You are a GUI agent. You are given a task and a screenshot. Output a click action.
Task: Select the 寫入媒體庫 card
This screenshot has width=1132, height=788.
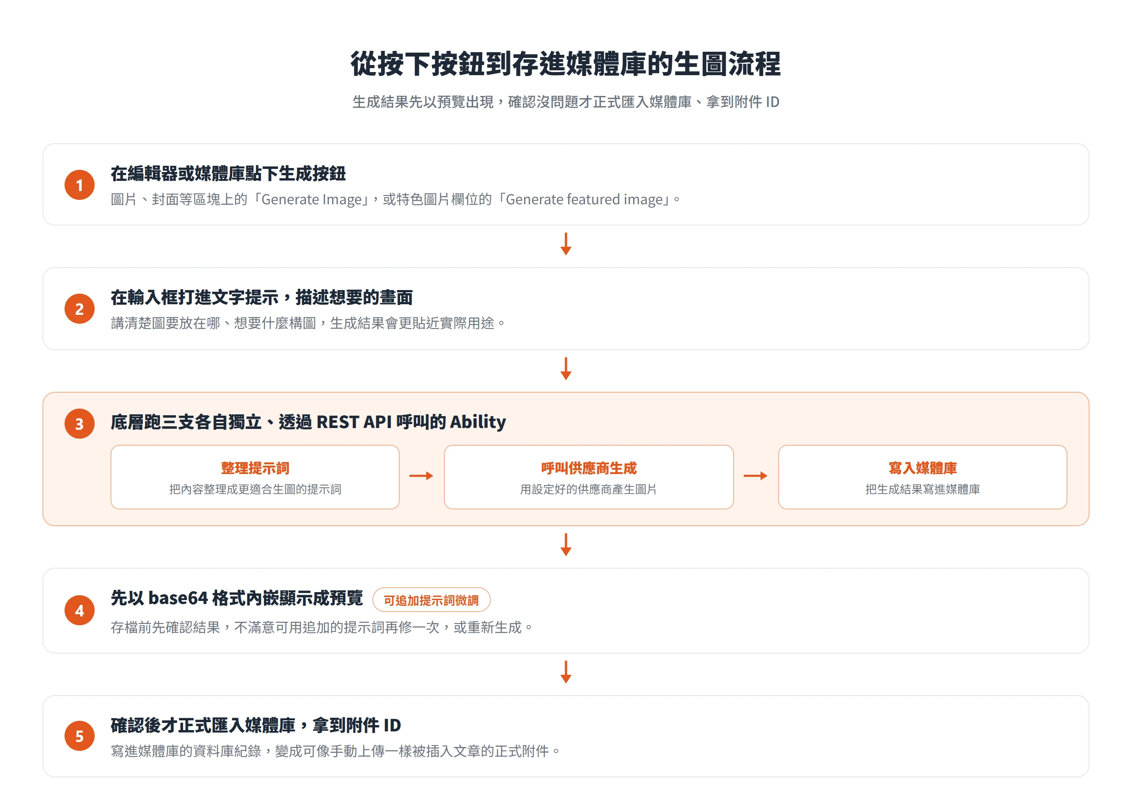922,477
